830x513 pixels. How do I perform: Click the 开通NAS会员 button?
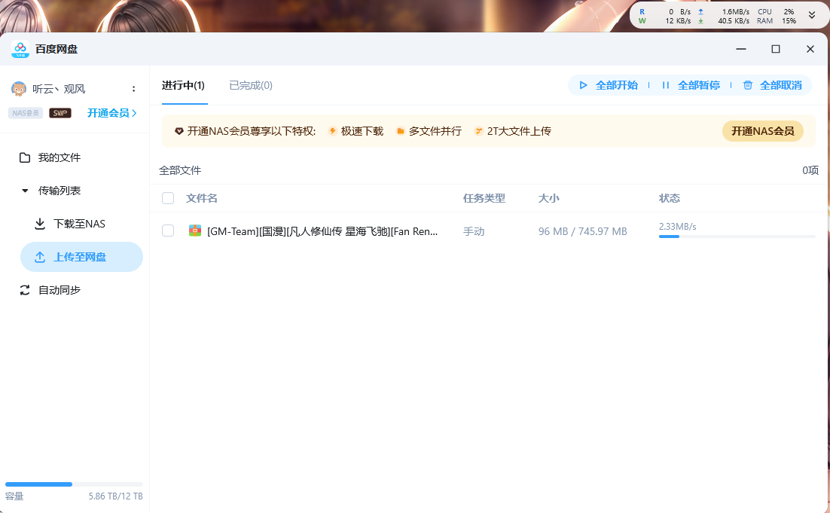click(x=763, y=131)
